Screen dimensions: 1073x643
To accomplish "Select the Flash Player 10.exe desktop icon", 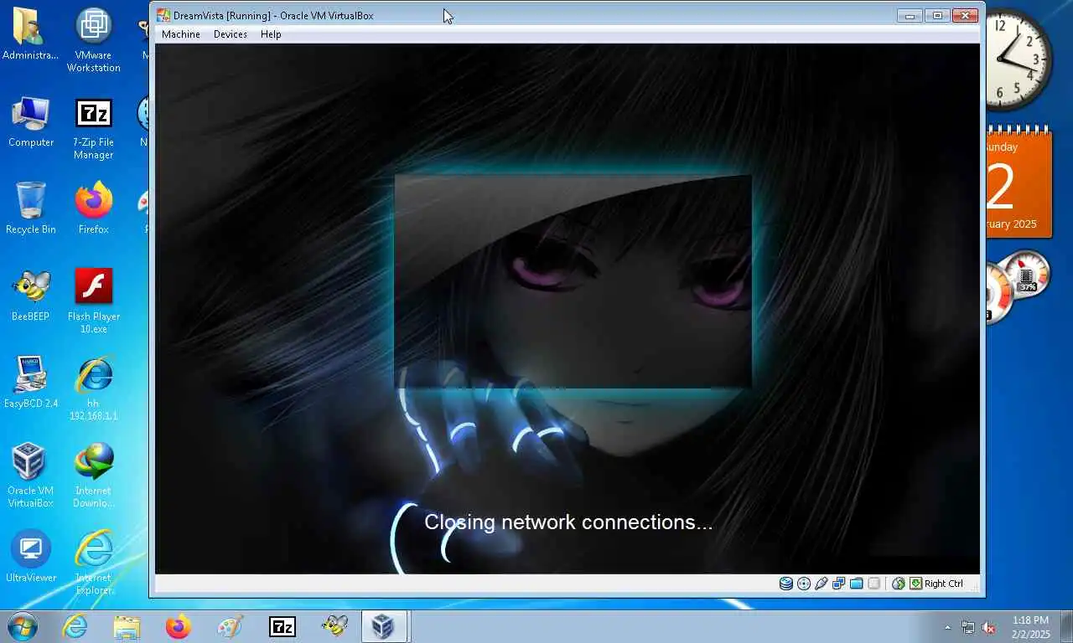I will click(94, 301).
